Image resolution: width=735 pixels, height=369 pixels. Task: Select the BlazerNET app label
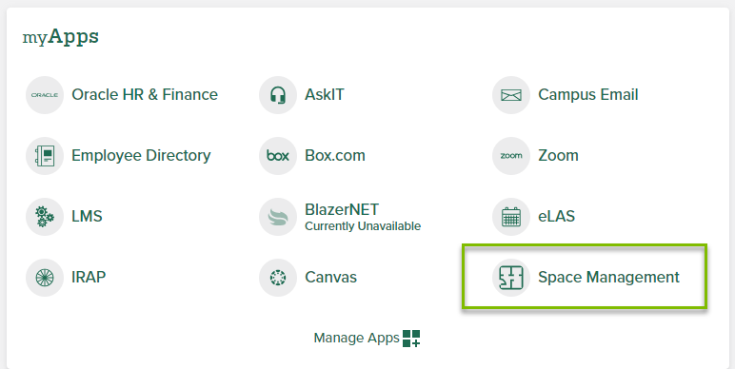point(342,209)
